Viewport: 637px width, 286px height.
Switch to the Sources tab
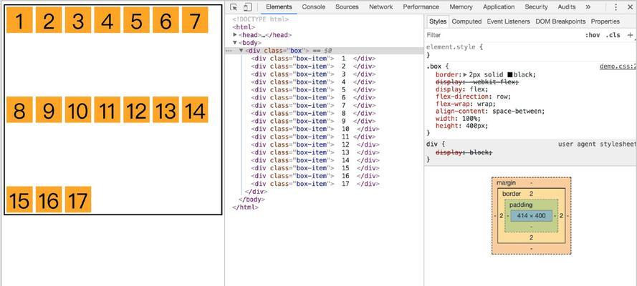tap(347, 7)
